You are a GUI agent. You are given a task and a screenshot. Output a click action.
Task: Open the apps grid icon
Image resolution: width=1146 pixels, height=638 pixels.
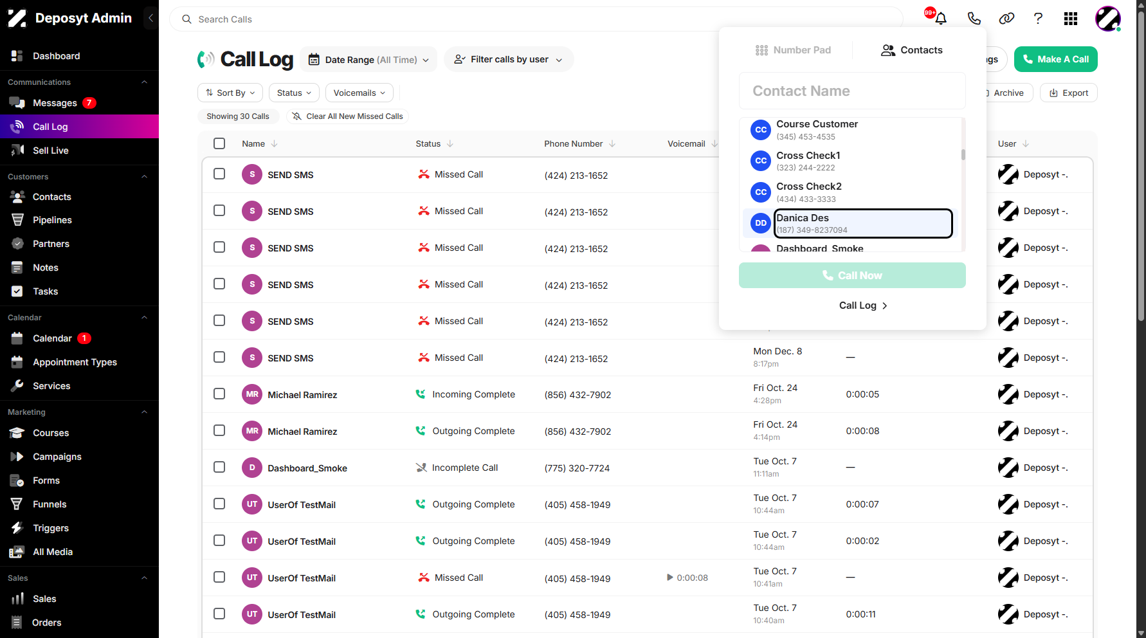pyautogui.click(x=1071, y=19)
